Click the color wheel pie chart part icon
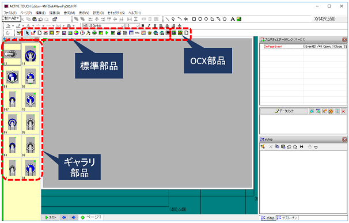Image resolution: width=349 pixels, height=223 pixels. coord(76,33)
